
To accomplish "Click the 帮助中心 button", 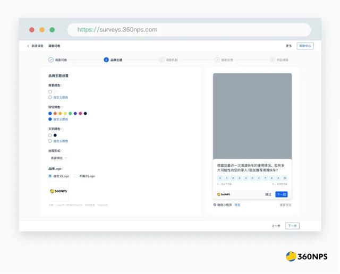I will pyautogui.click(x=305, y=46).
